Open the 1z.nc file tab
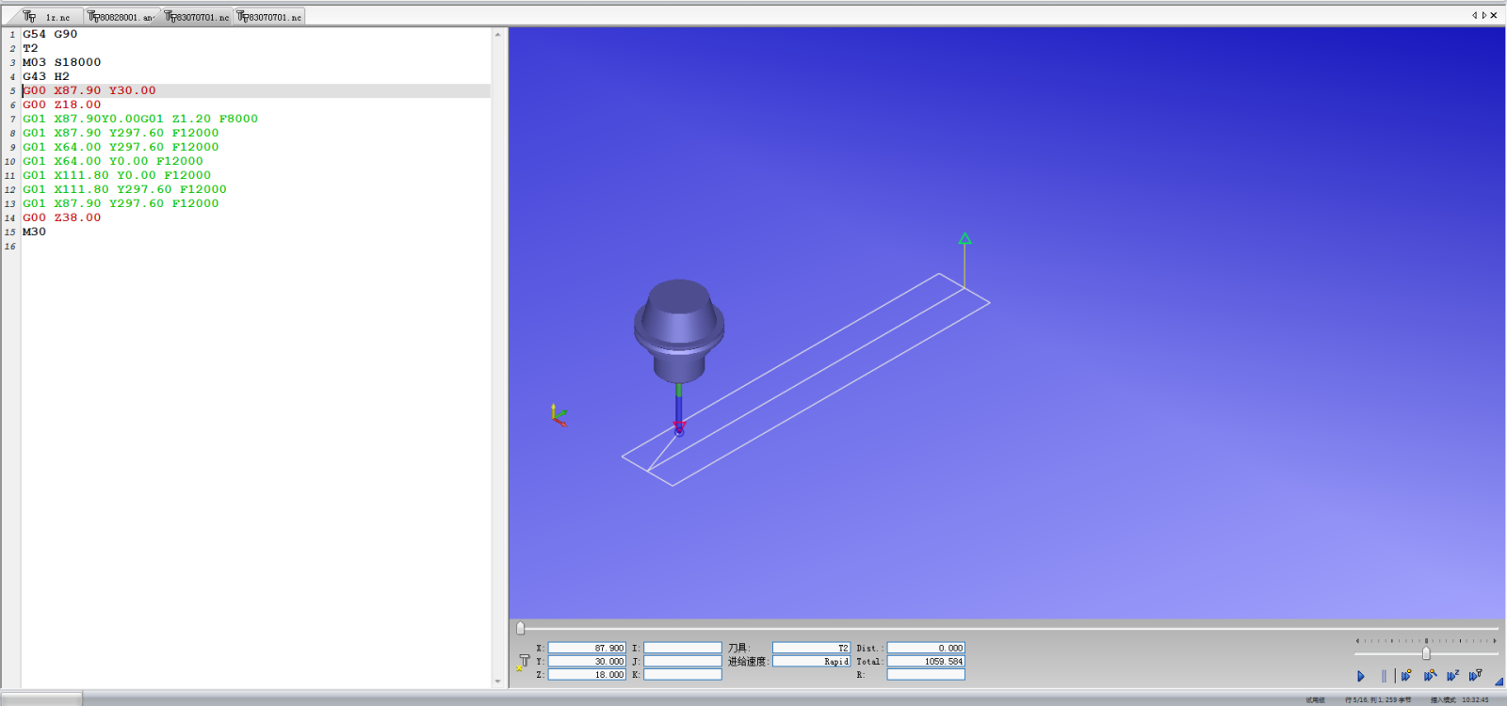 point(48,17)
